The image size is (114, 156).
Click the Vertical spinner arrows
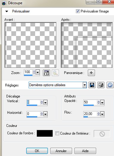point(42,102)
